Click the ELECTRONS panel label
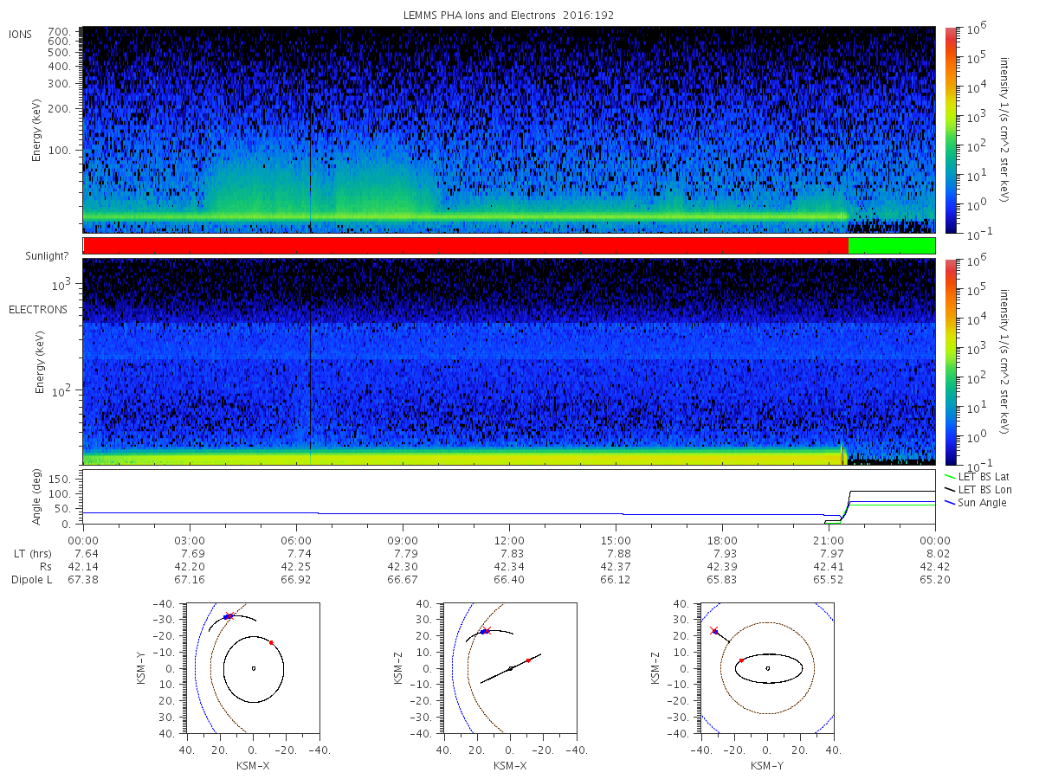1039x779 pixels. pyautogui.click(x=38, y=310)
